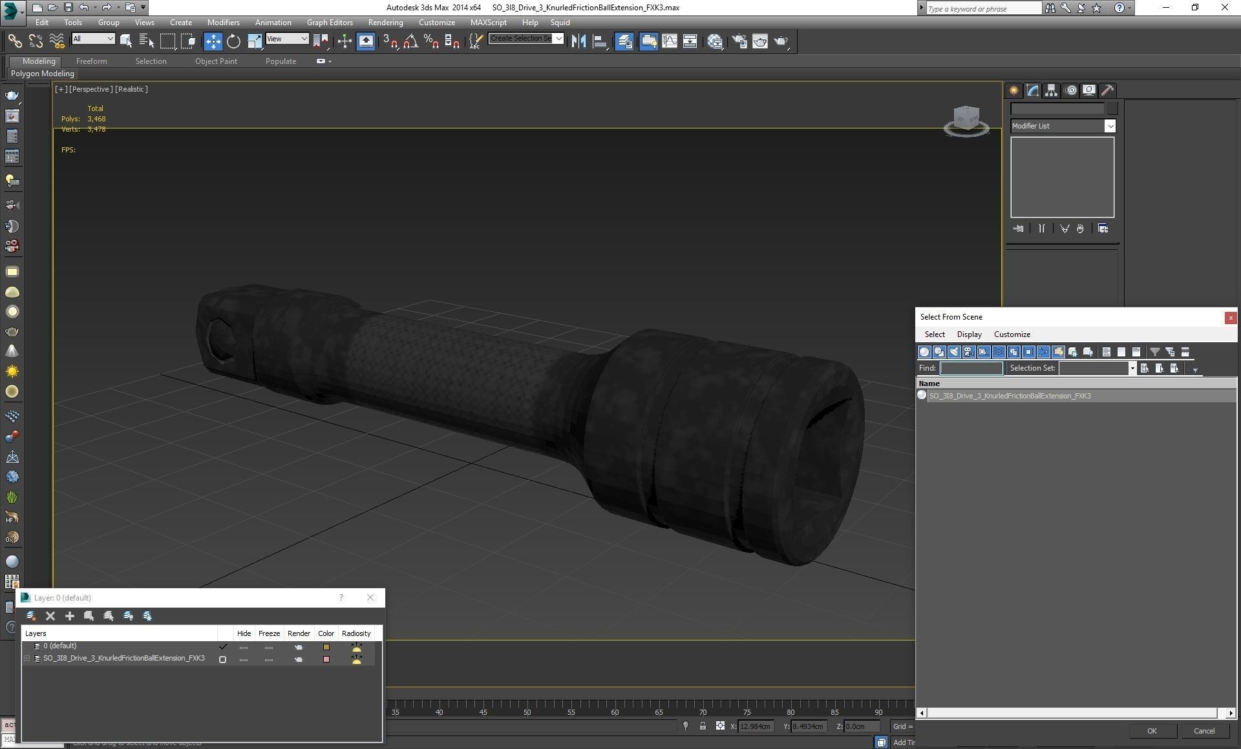Click the [Realistic] shading label

pyautogui.click(x=131, y=89)
